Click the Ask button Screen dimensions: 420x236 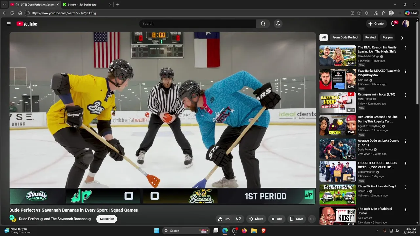click(x=277, y=219)
